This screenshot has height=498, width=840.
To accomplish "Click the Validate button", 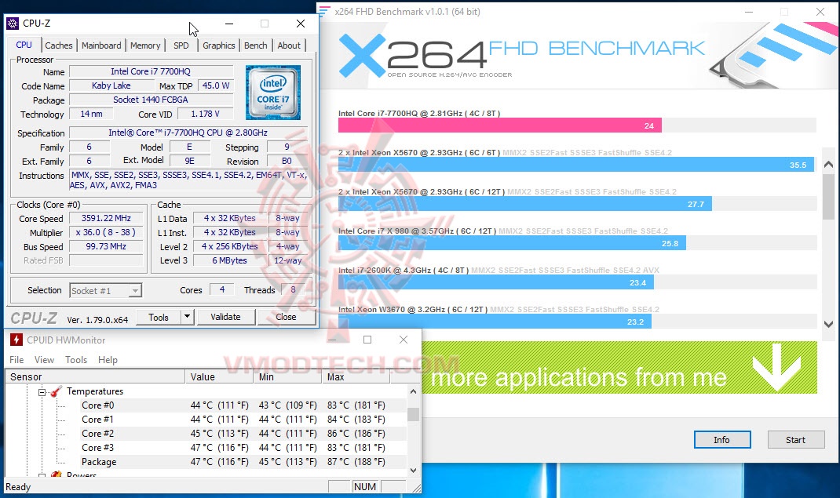I will pyautogui.click(x=225, y=317).
